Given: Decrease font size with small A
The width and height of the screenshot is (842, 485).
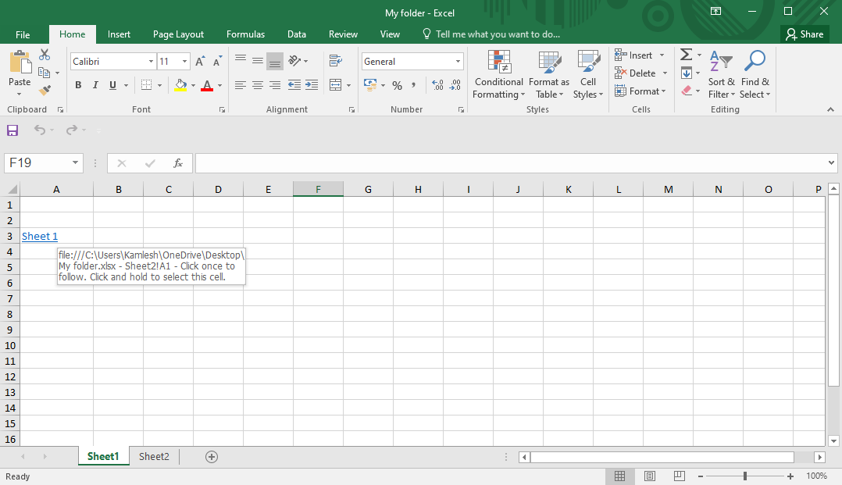Looking at the screenshot, I should point(217,61).
